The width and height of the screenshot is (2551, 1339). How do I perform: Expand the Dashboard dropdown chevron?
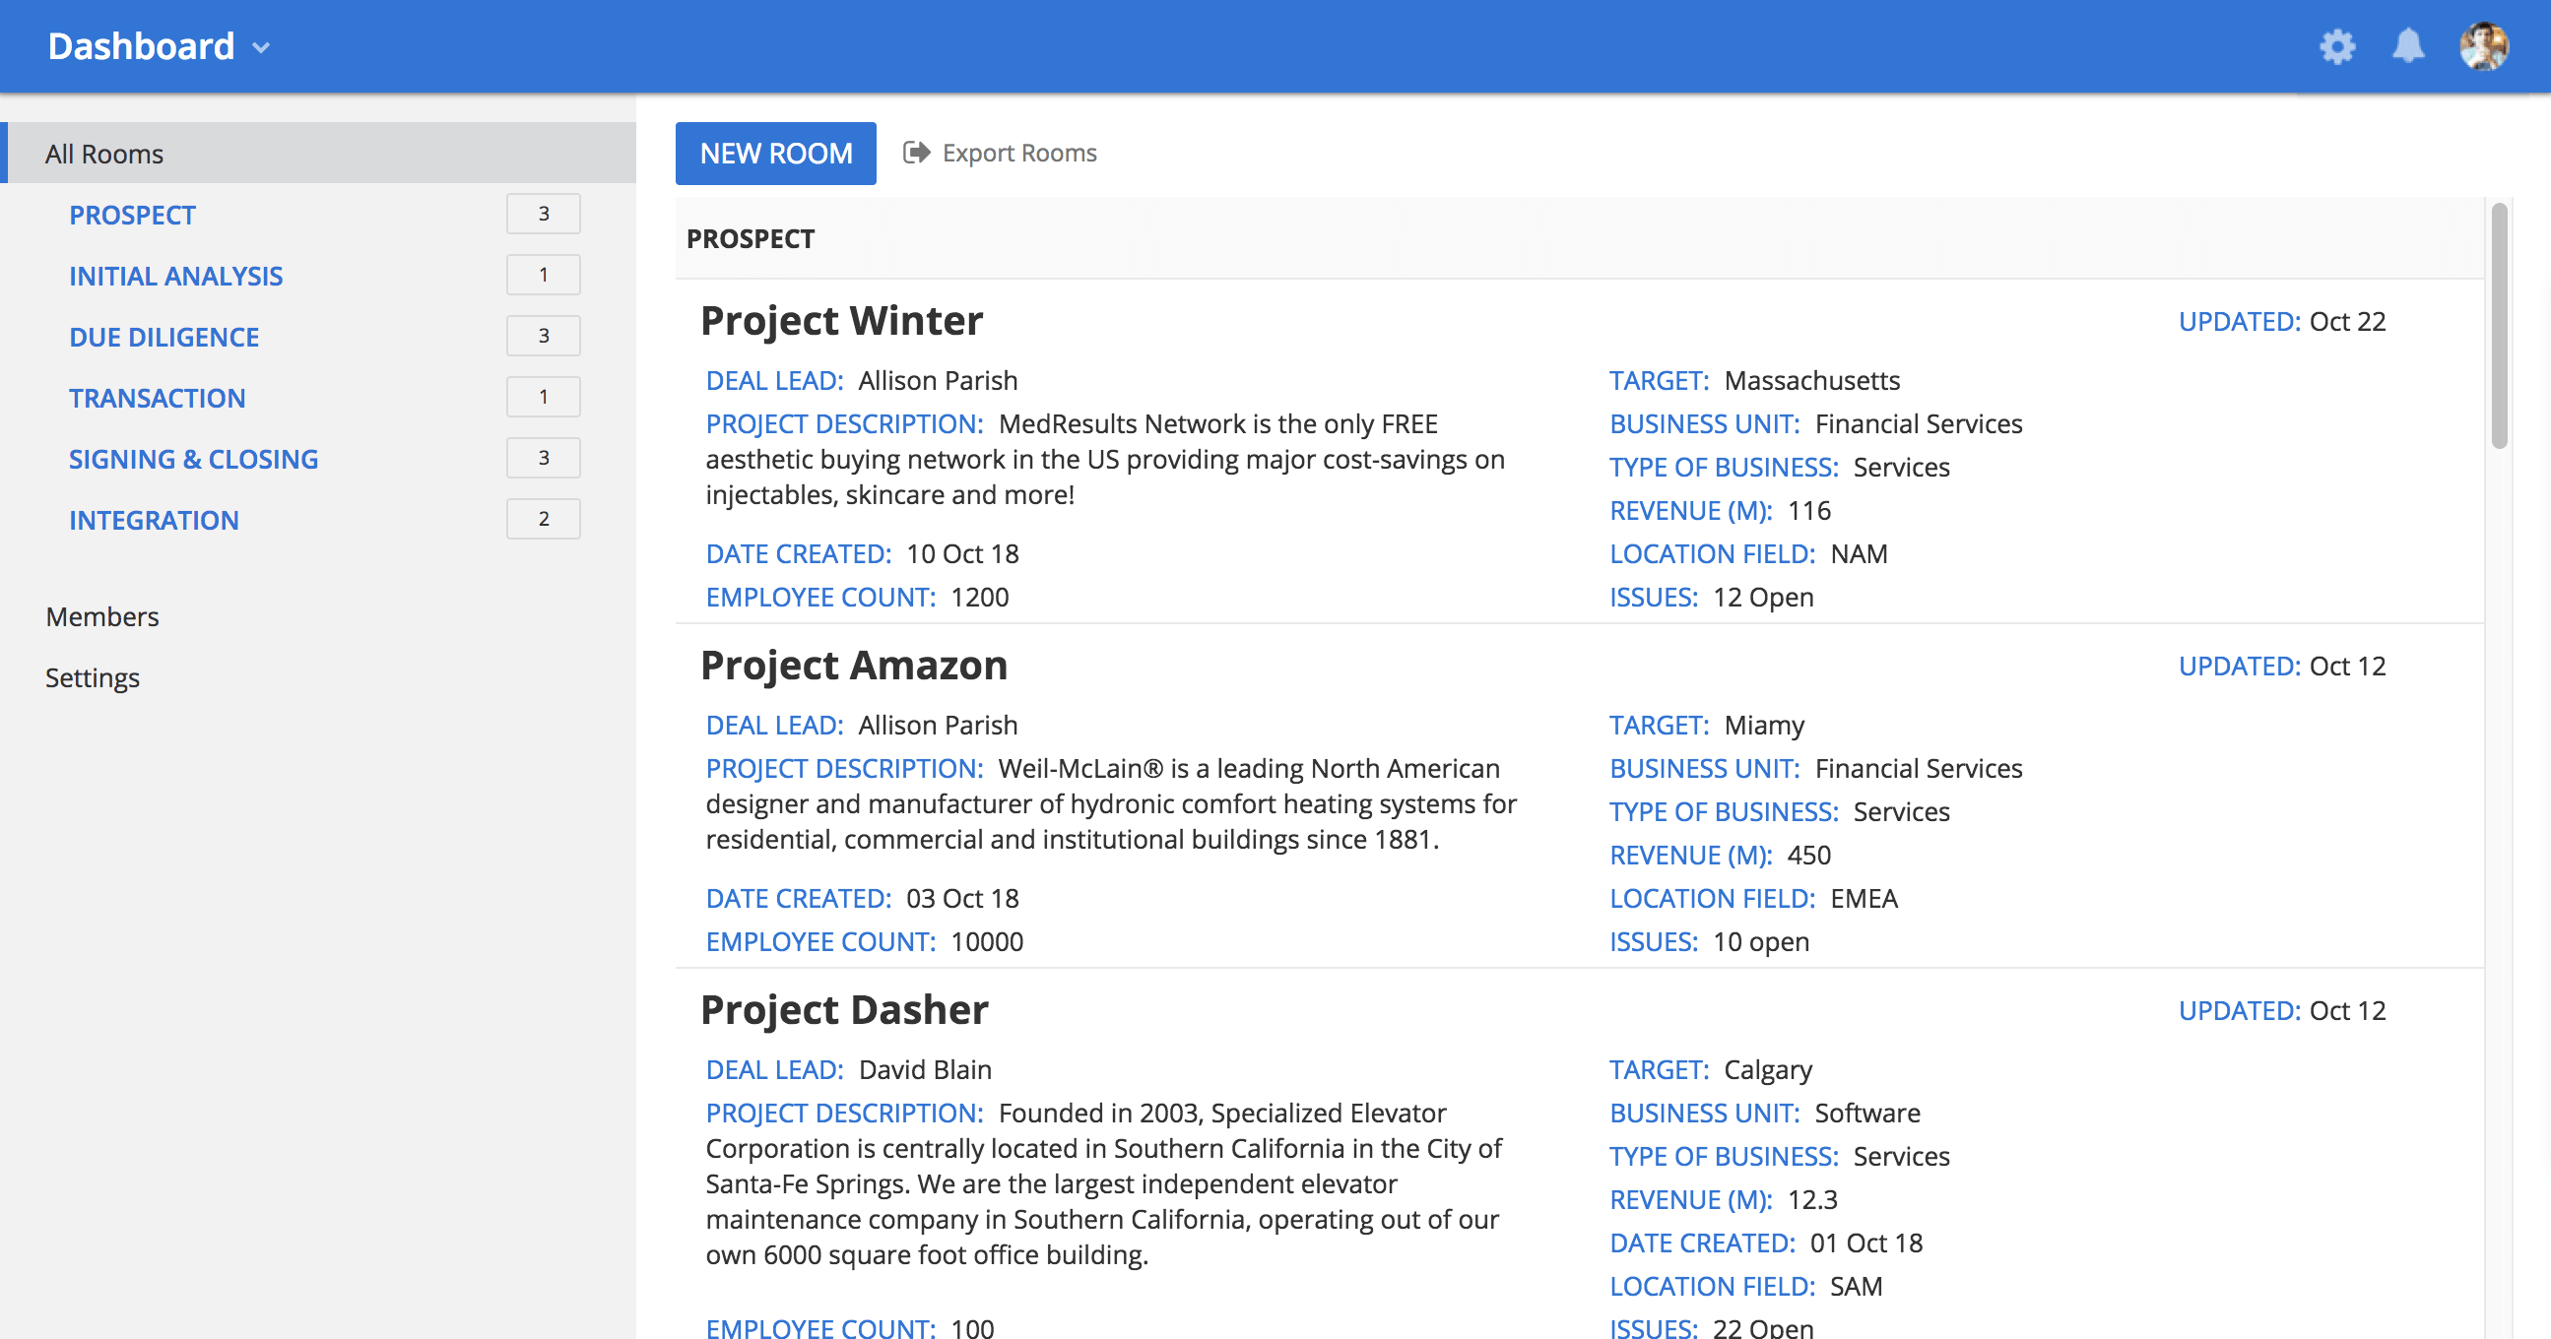click(x=261, y=47)
